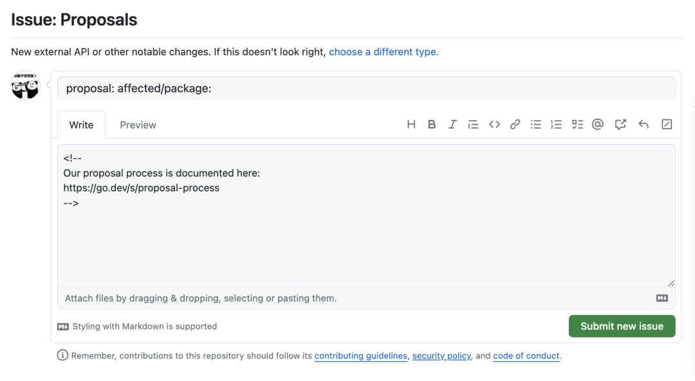Click the text area resize handle
Screen dimensions: 695x381
click(671, 283)
